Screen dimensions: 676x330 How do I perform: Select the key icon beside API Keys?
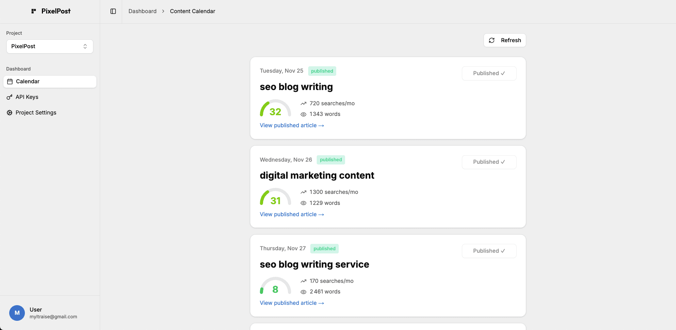10,97
